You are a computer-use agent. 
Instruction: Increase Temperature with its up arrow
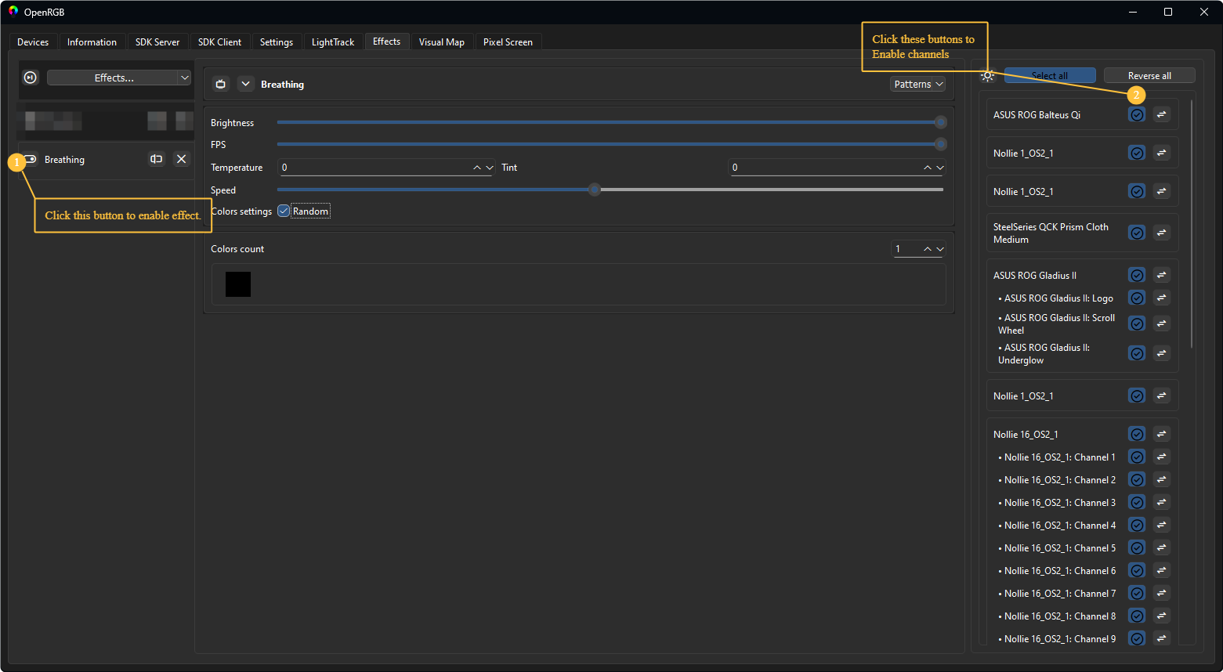coord(477,168)
